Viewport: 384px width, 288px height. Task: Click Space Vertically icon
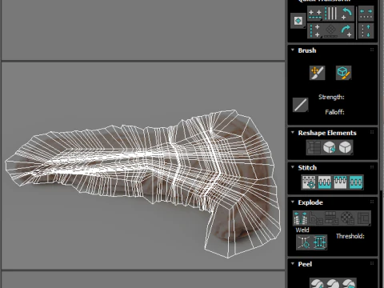366,31
